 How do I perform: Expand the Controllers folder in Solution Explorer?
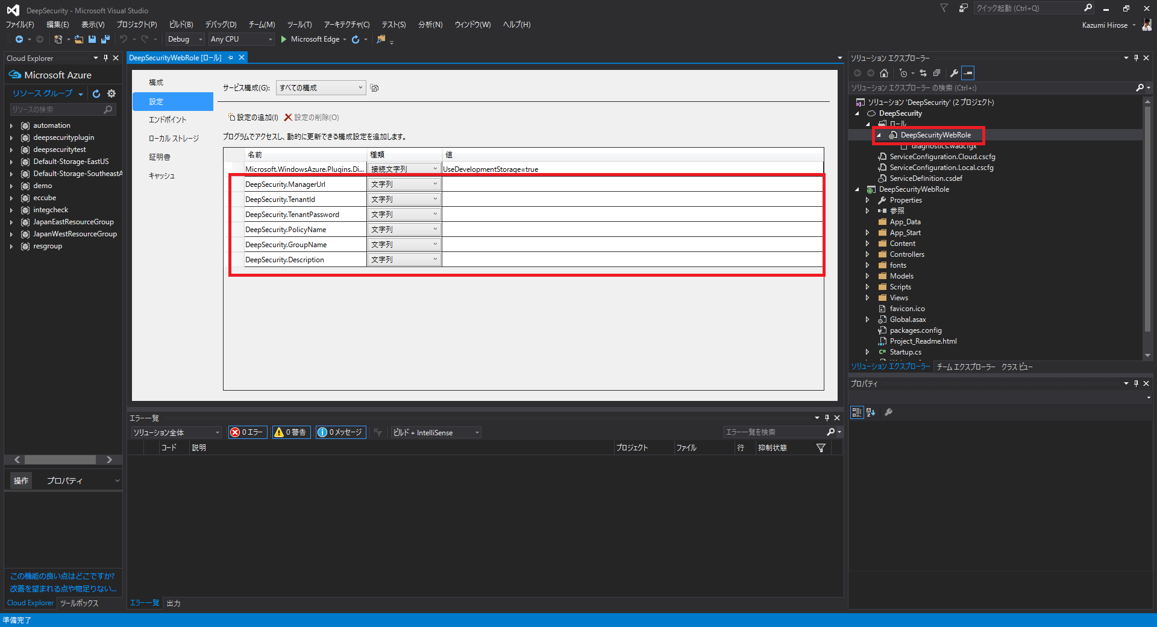pos(867,254)
